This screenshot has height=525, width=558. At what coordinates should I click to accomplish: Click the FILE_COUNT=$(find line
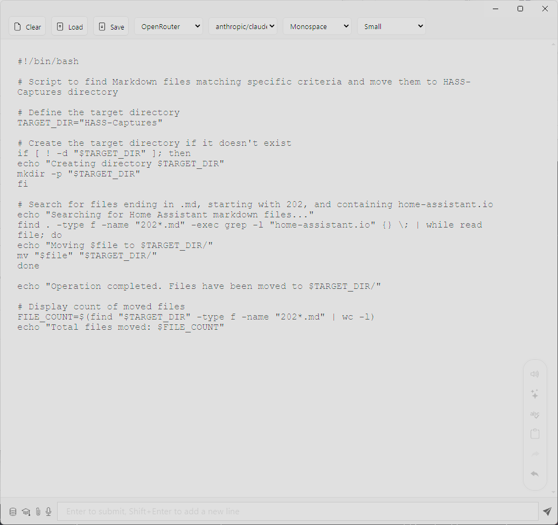[196, 317]
